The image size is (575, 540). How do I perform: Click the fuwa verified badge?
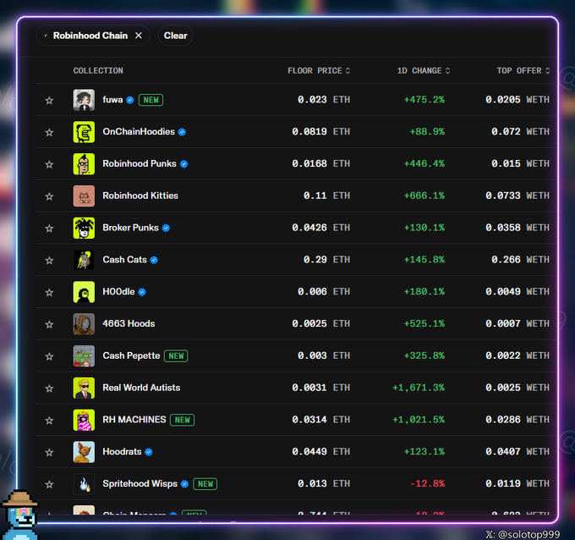pyautogui.click(x=130, y=100)
